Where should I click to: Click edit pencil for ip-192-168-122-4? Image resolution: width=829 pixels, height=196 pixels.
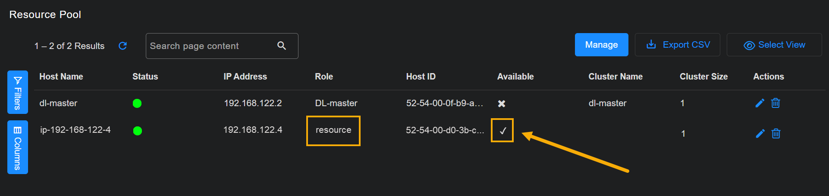(760, 134)
